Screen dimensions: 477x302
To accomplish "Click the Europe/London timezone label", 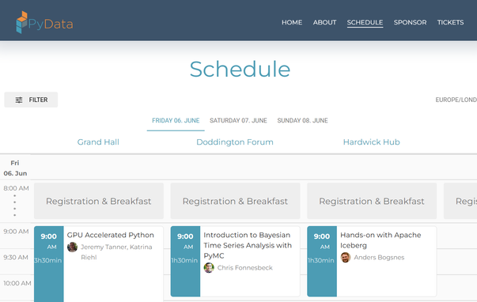I will 456,100.
